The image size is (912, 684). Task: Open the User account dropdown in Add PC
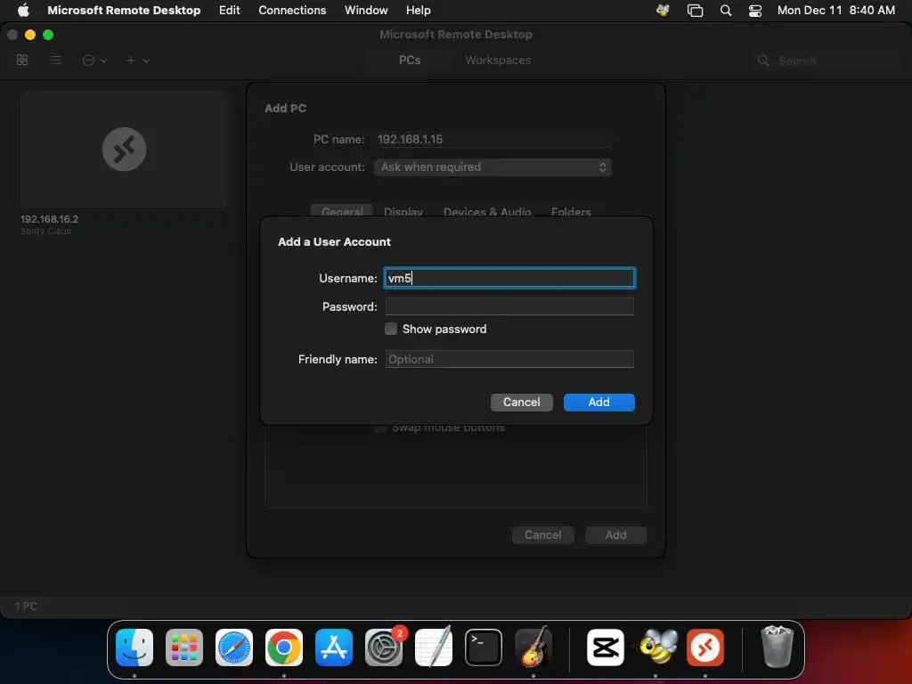point(493,167)
